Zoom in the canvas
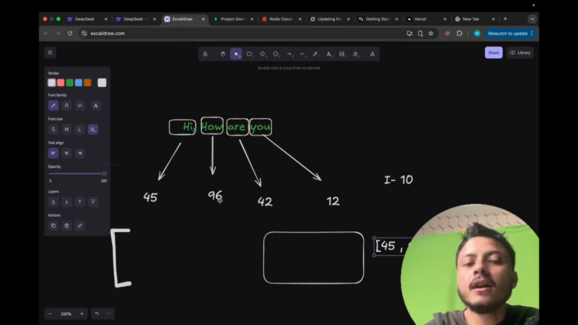 82,314
